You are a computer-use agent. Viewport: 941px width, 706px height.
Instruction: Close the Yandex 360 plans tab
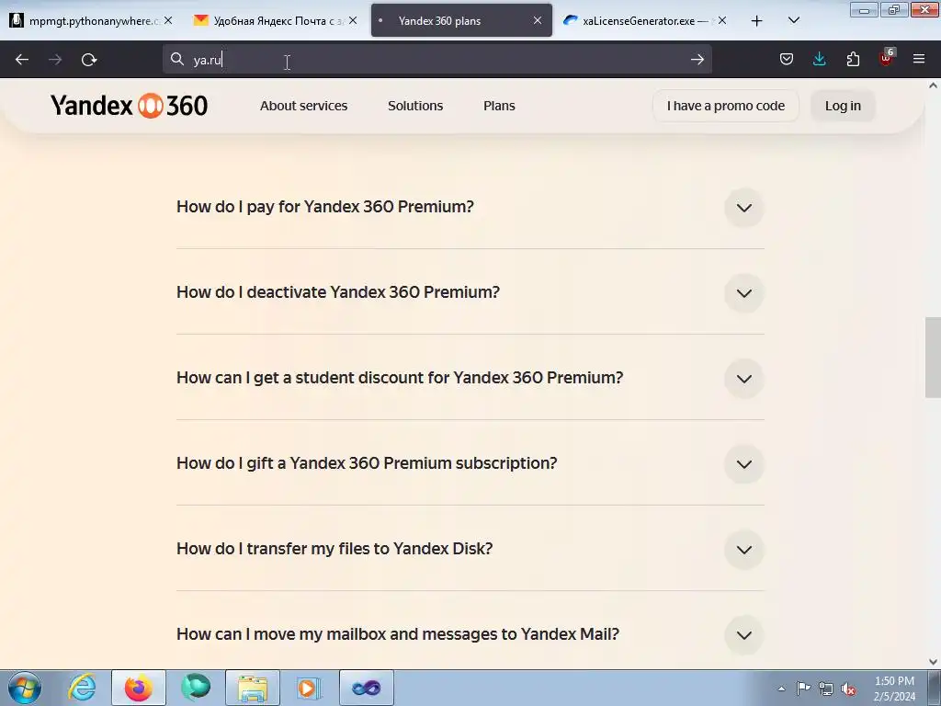coord(537,20)
